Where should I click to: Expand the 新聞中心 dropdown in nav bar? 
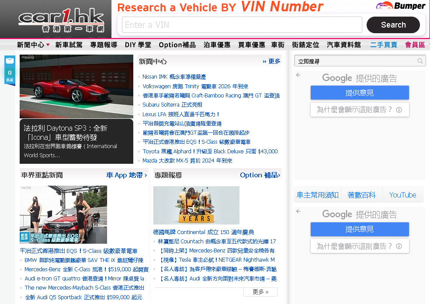click(48, 45)
